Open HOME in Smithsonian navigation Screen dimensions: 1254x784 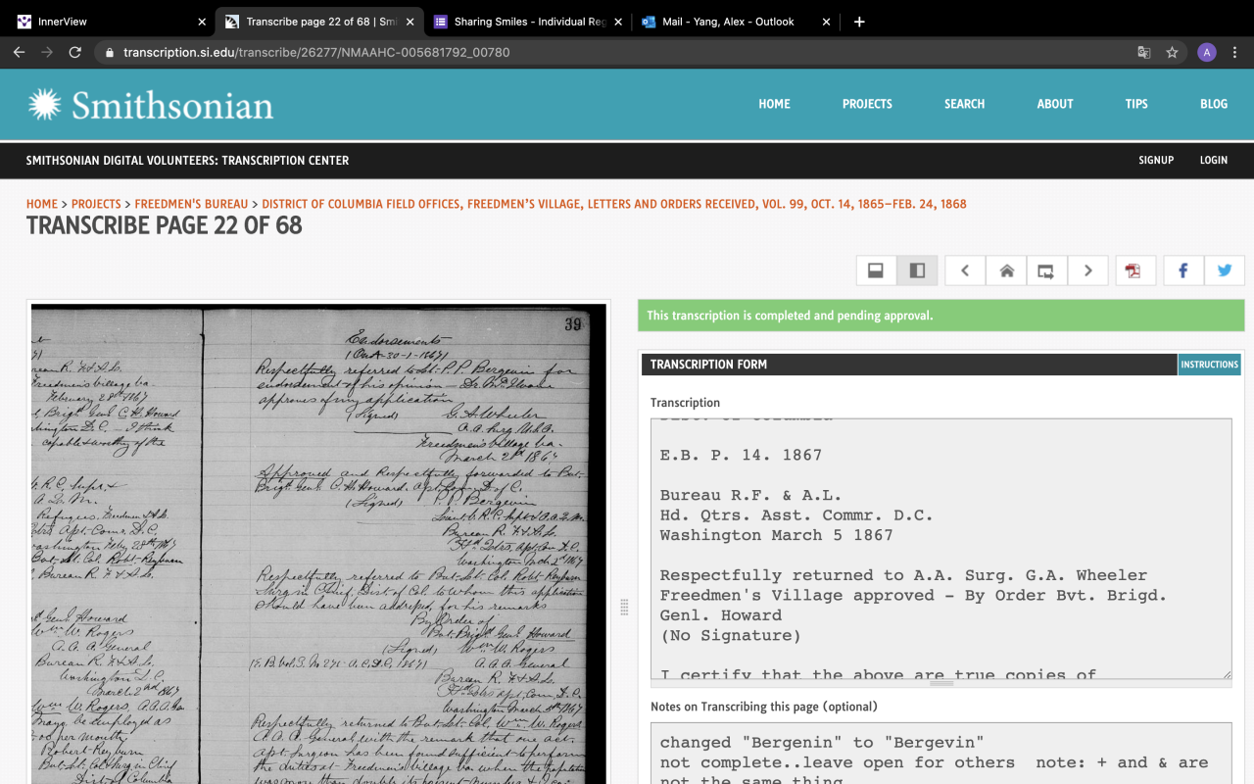[x=774, y=104]
